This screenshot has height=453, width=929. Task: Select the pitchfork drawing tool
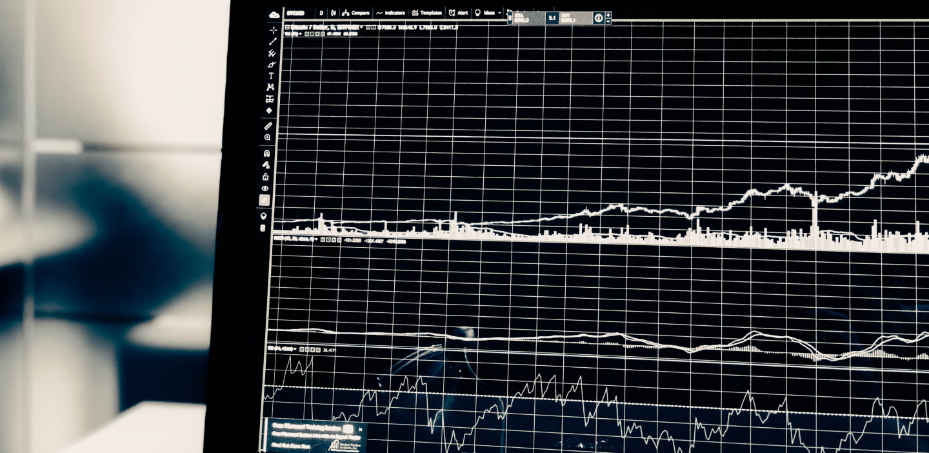(272, 53)
